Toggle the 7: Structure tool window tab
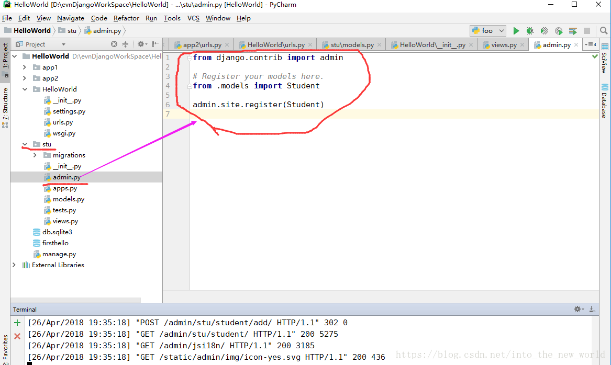611x365 pixels. [x=5, y=107]
